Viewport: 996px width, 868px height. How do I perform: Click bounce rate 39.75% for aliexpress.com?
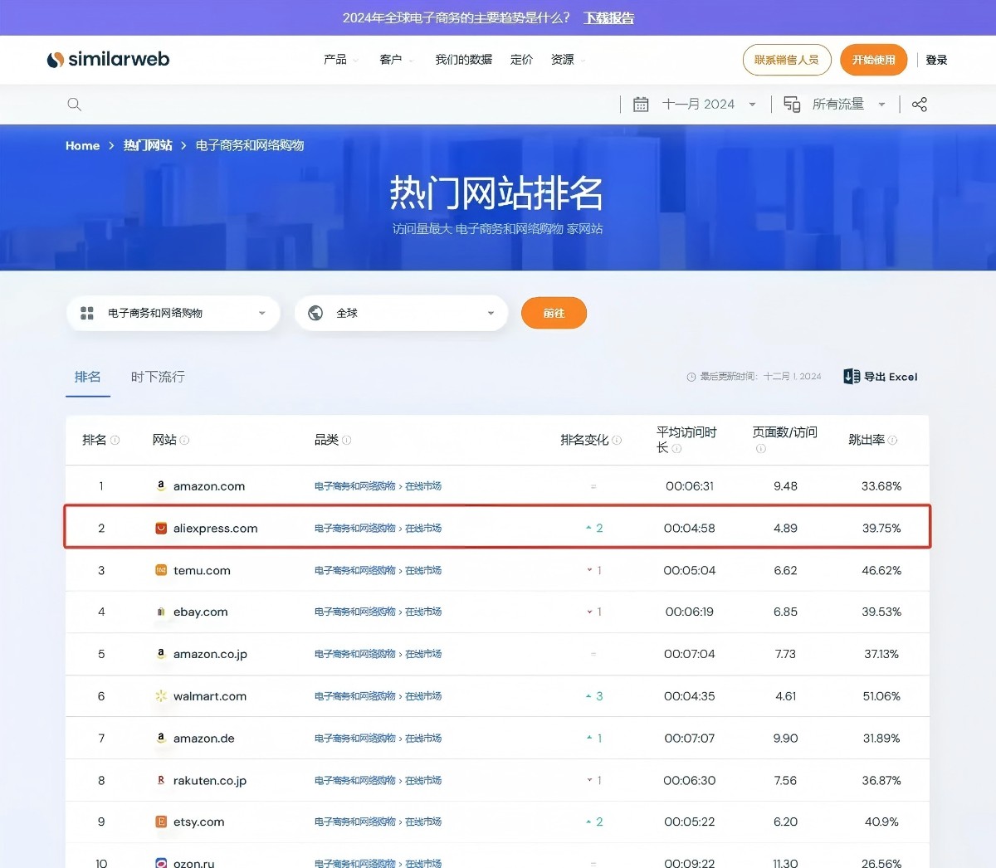(x=881, y=528)
